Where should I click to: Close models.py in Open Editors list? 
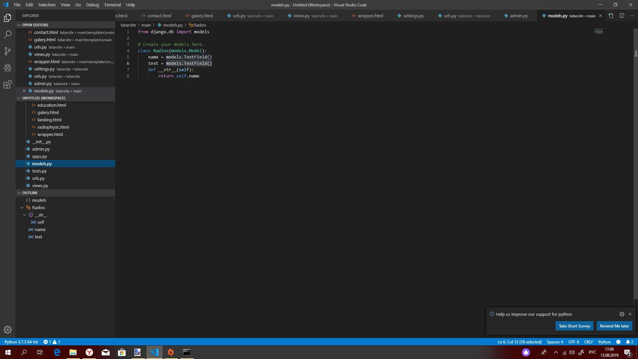24,91
